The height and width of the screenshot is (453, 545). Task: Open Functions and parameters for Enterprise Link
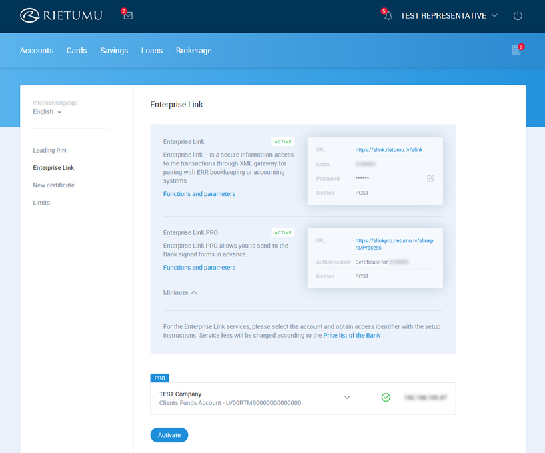point(199,193)
